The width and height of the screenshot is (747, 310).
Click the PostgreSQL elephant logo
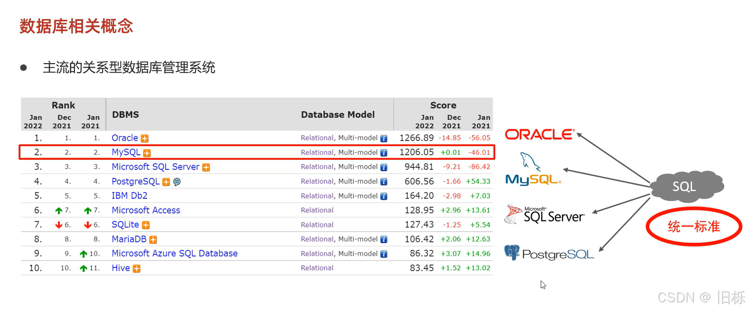pos(549,253)
